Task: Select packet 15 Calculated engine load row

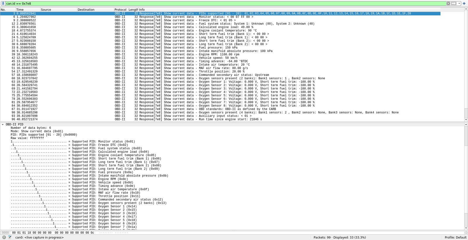Action: (220, 27)
